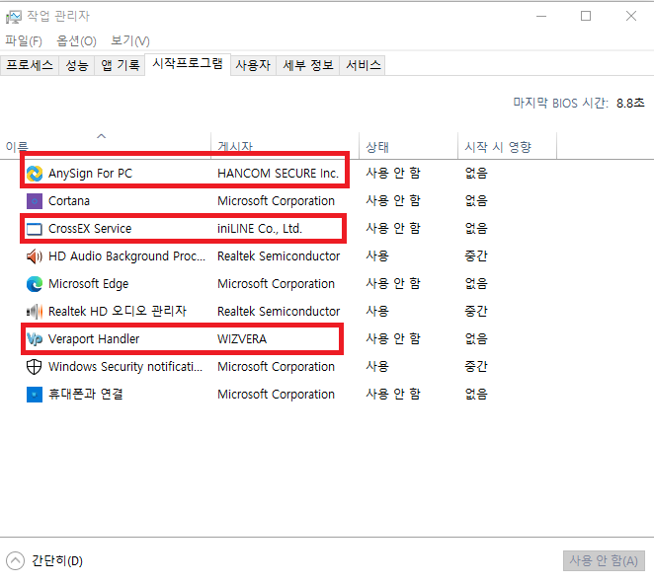Select the Windows Security notificati... name

(x=125, y=367)
